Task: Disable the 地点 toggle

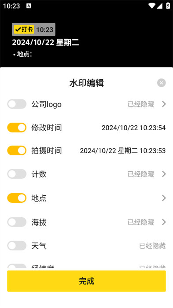Action: pos(17,198)
